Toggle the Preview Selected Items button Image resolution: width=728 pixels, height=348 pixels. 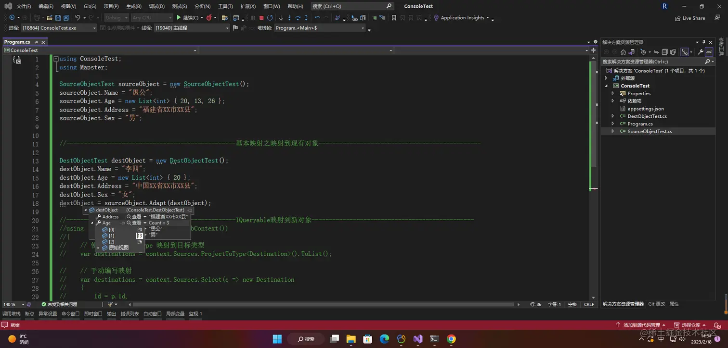(709, 52)
